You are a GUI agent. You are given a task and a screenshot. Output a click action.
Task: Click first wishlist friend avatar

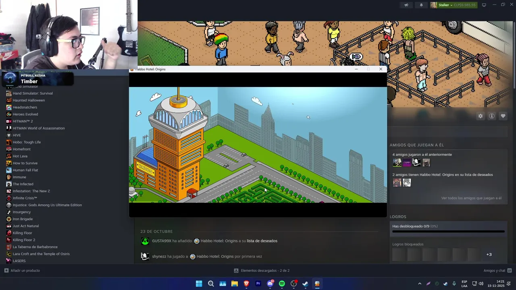[397, 182]
